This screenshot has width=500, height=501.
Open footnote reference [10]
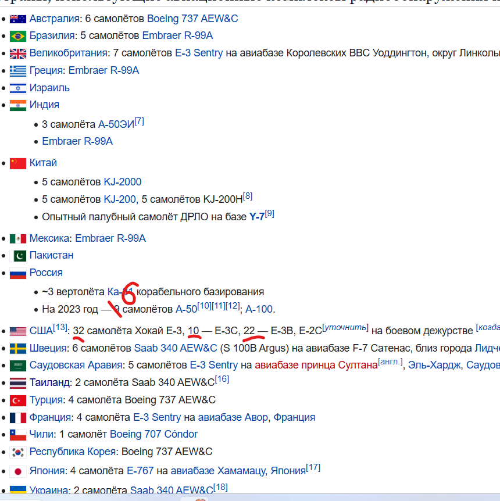click(x=204, y=306)
